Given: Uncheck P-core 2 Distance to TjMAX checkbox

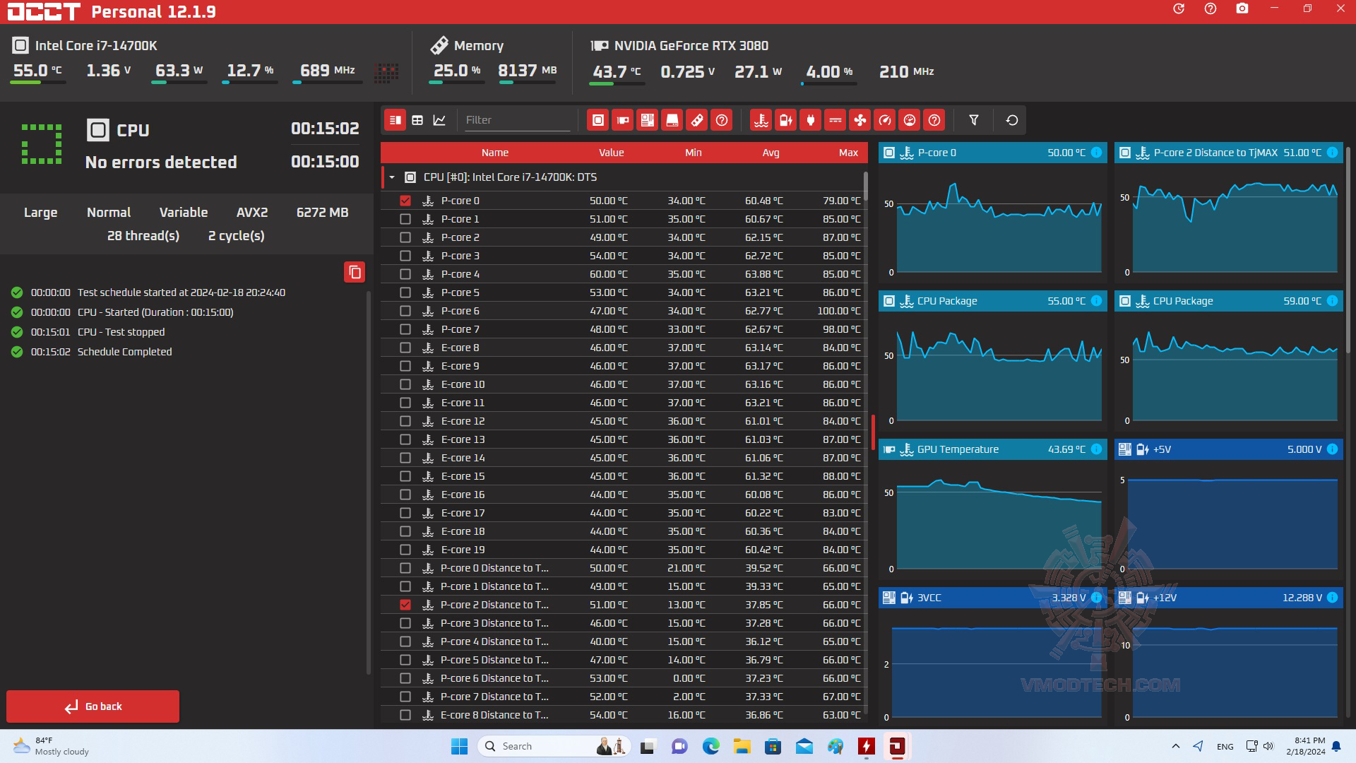Looking at the screenshot, I should tap(405, 605).
